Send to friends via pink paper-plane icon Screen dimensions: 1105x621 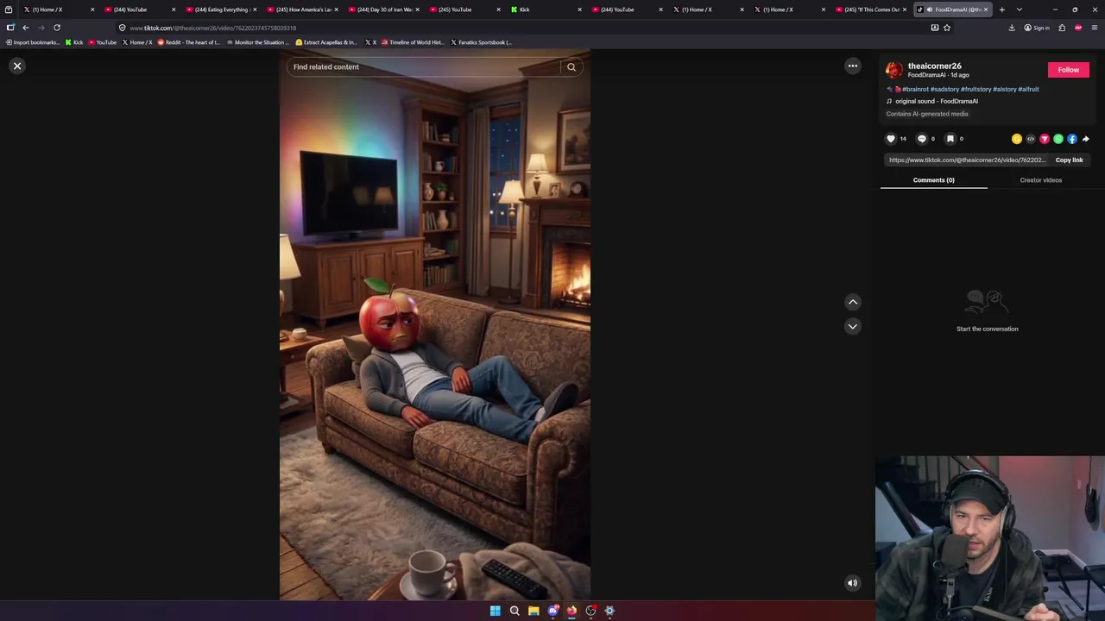click(x=1045, y=139)
